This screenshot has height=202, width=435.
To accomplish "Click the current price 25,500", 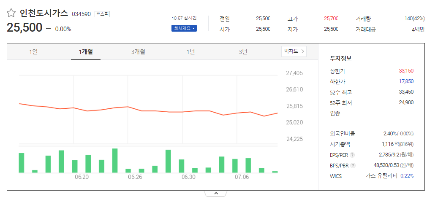I will point(24,28).
